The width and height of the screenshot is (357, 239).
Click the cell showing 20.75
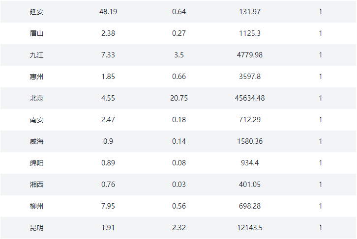[179, 98]
